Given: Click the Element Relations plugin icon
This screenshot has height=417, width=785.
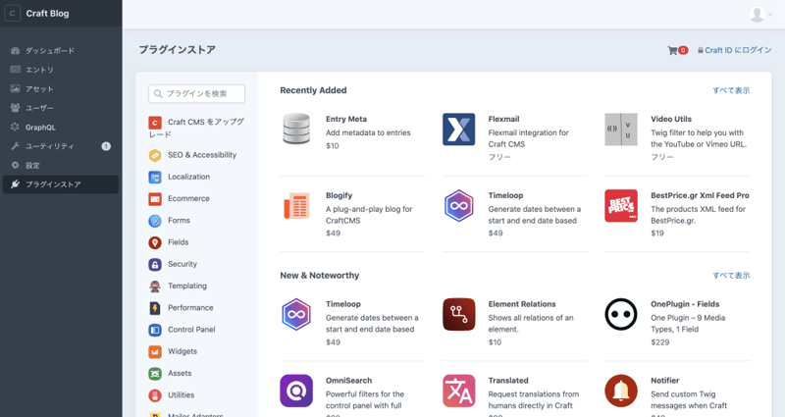Looking at the screenshot, I should click(x=459, y=314).
